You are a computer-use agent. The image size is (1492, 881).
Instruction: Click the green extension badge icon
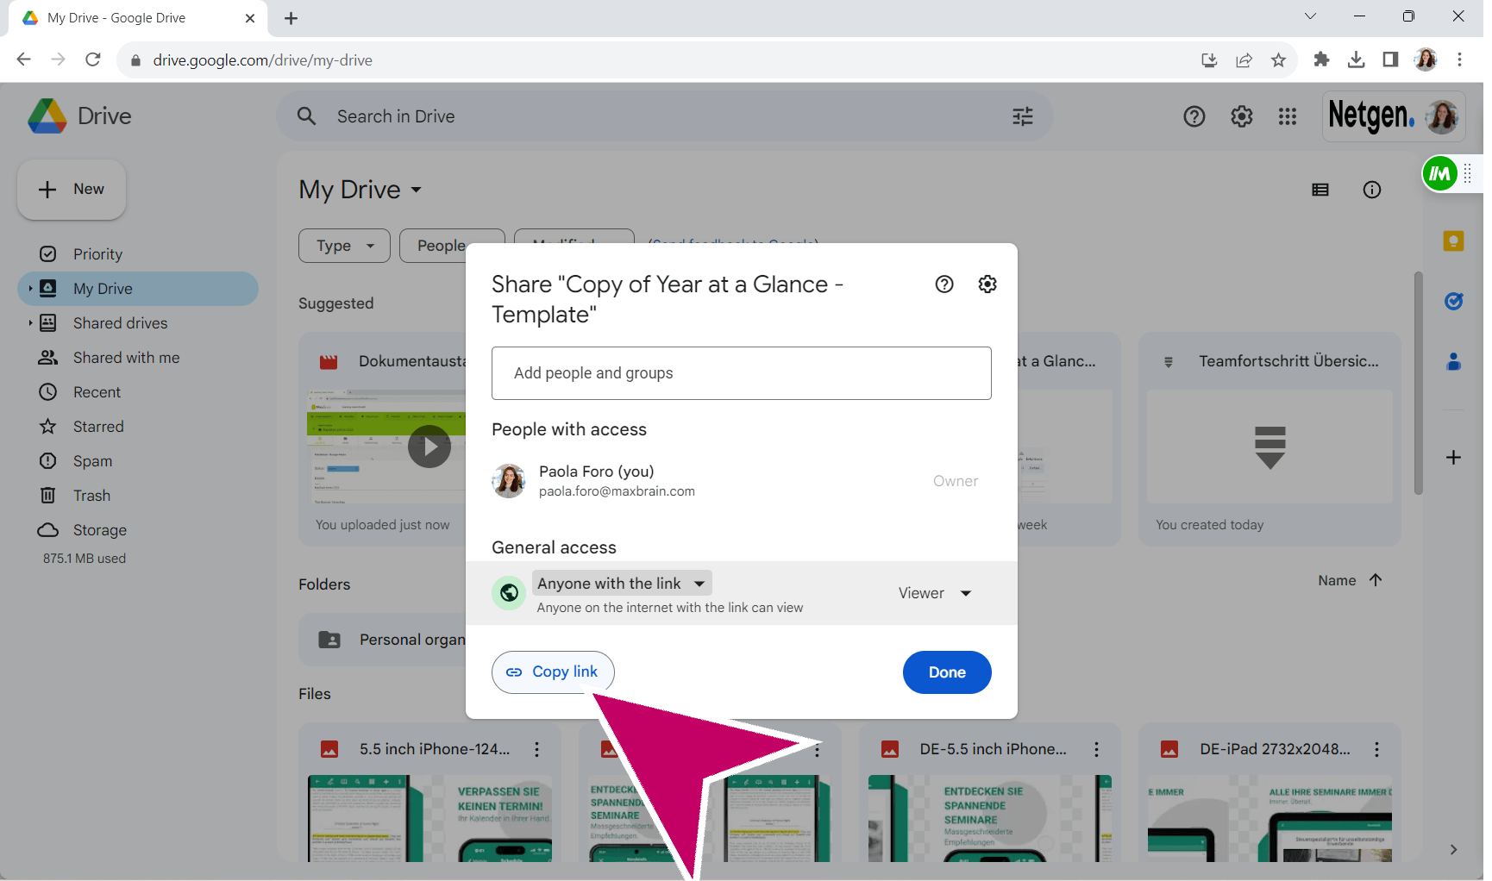click(x=1440, y=174)
